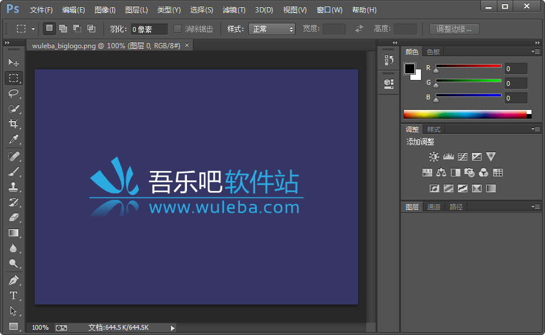
Task: Add a Posterize adjustment
Action: [449, 188]
